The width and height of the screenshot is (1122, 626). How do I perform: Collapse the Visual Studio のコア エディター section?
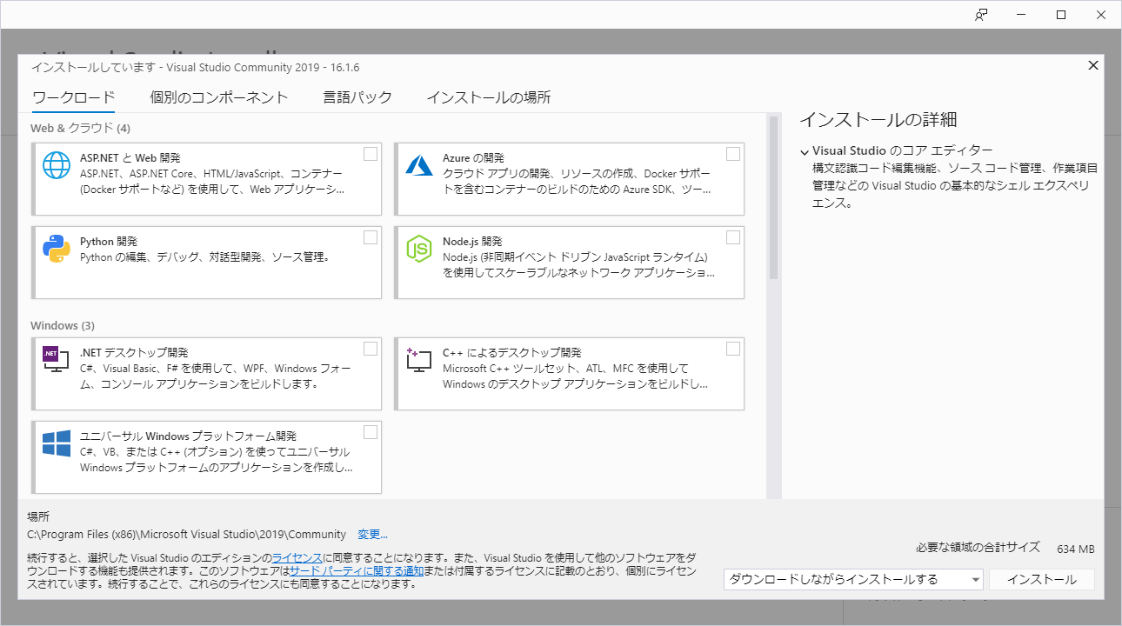(805, 151)
